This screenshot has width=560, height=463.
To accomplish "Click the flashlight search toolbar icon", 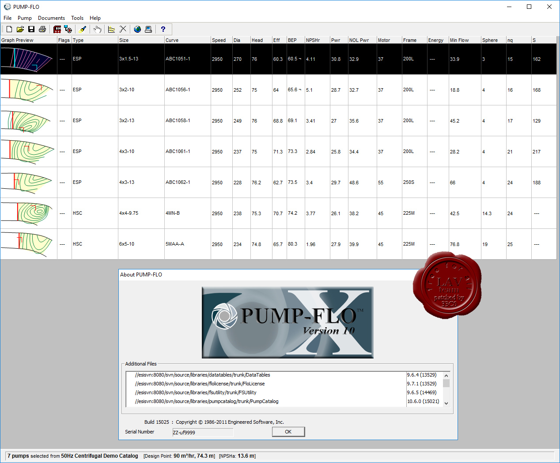I will coord(83,29).
